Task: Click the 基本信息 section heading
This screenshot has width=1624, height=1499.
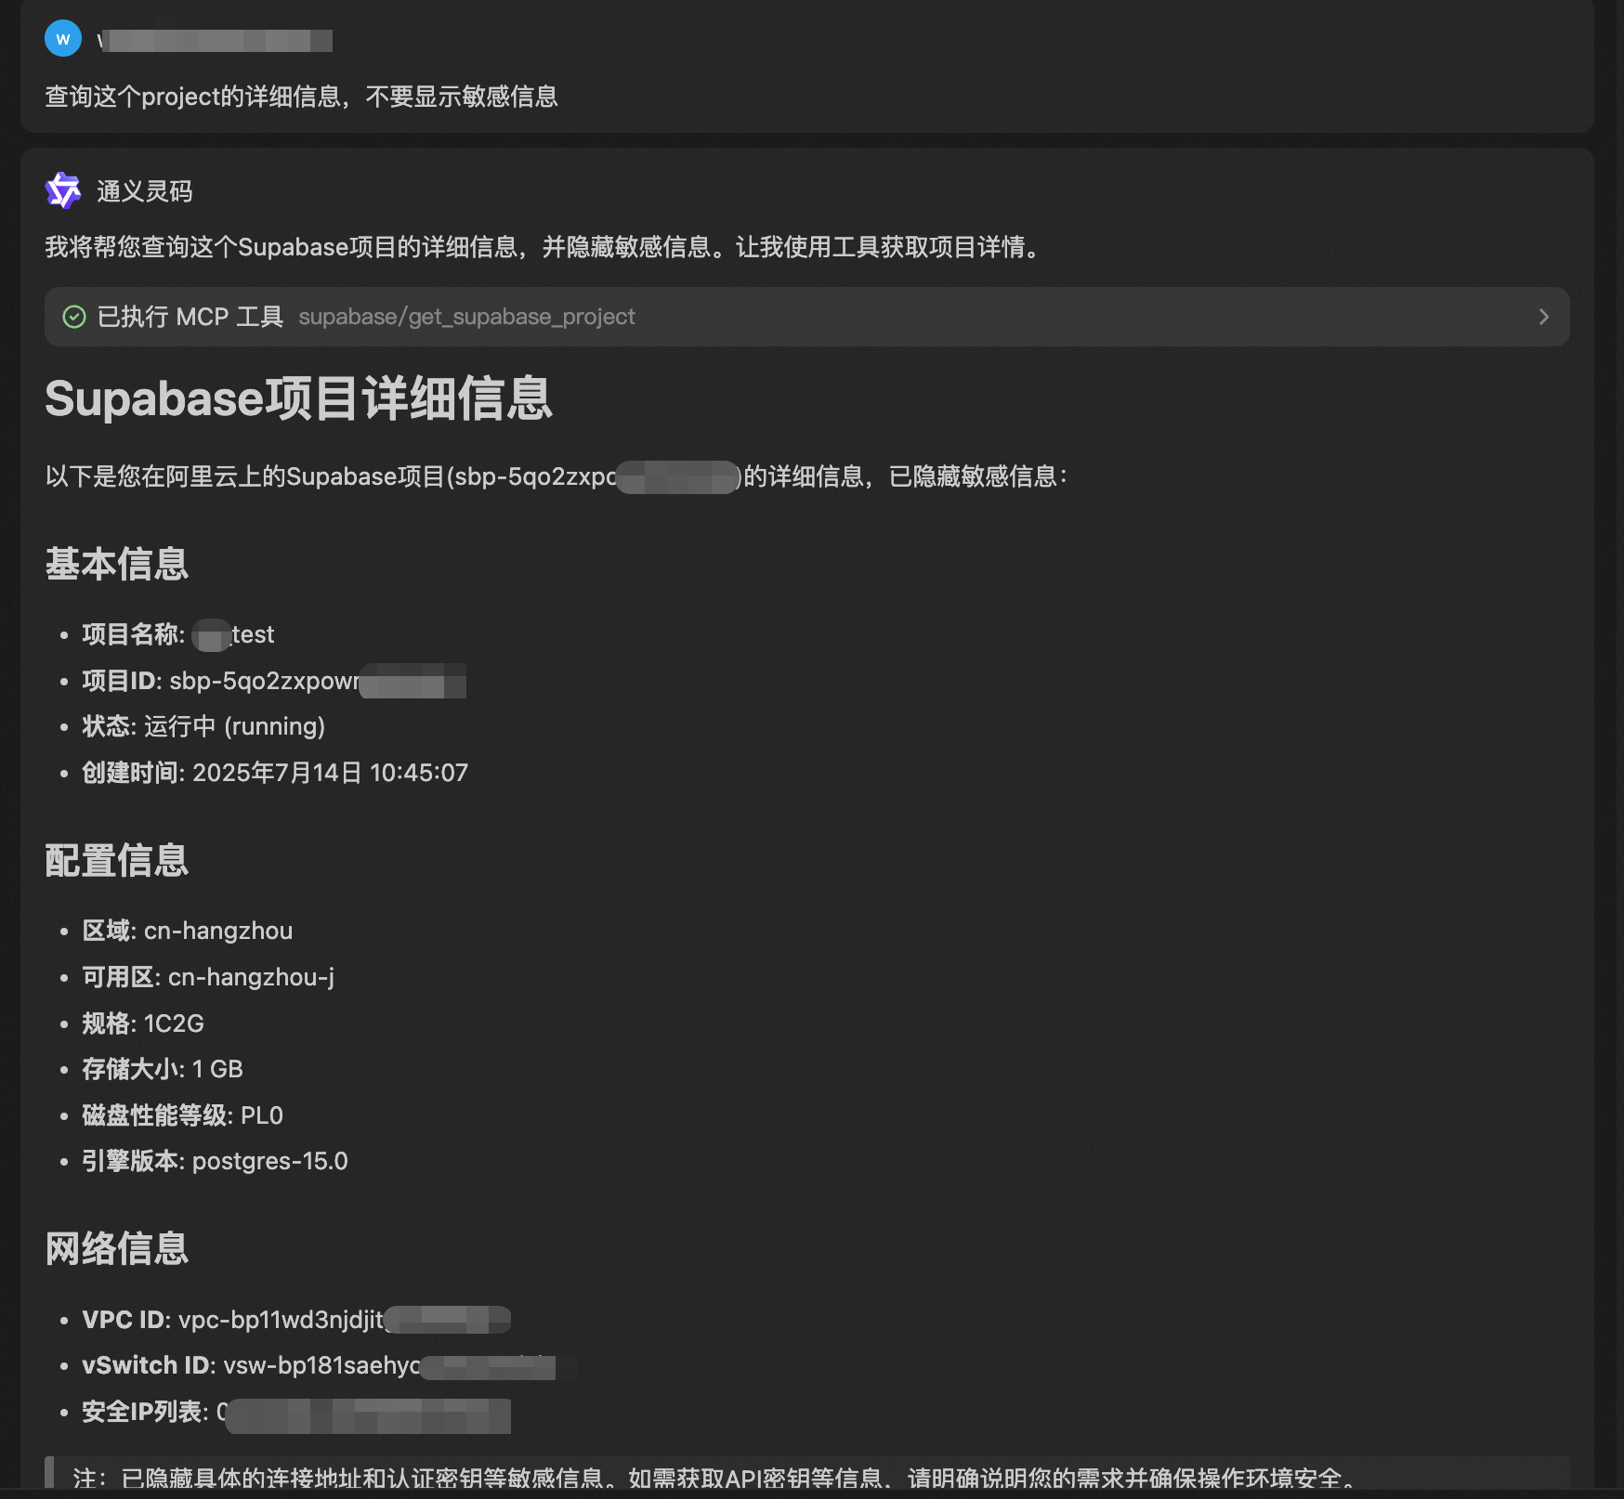Action: [x=117, y=565]
